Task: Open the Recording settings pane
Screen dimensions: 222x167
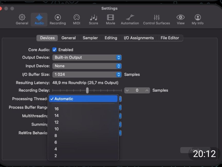Action: point(58,20)
